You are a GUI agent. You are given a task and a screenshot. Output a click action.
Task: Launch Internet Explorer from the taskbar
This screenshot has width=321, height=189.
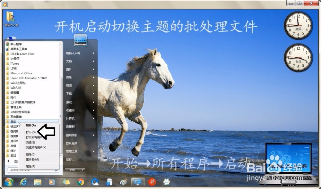click(23, 182)
